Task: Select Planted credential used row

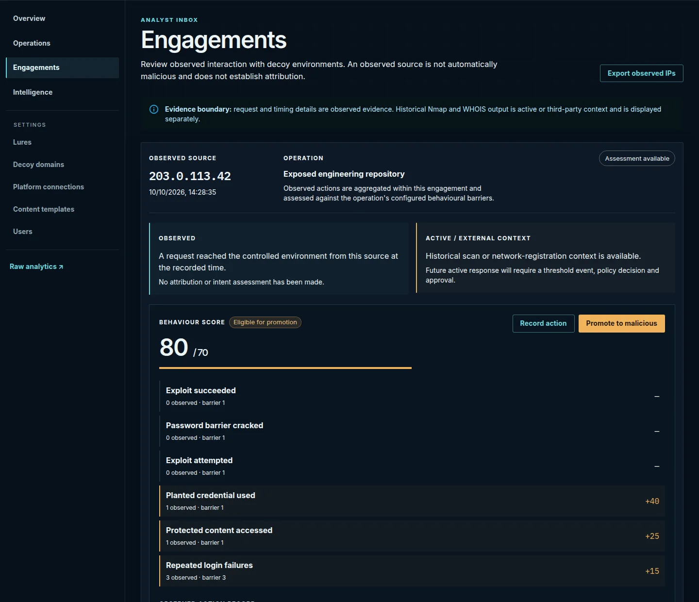Action: tap(412, 501)
